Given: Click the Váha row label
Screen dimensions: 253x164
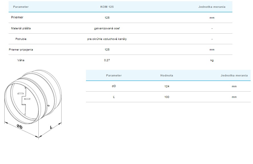Looking at the screenshot, I should tap(21, 60).
